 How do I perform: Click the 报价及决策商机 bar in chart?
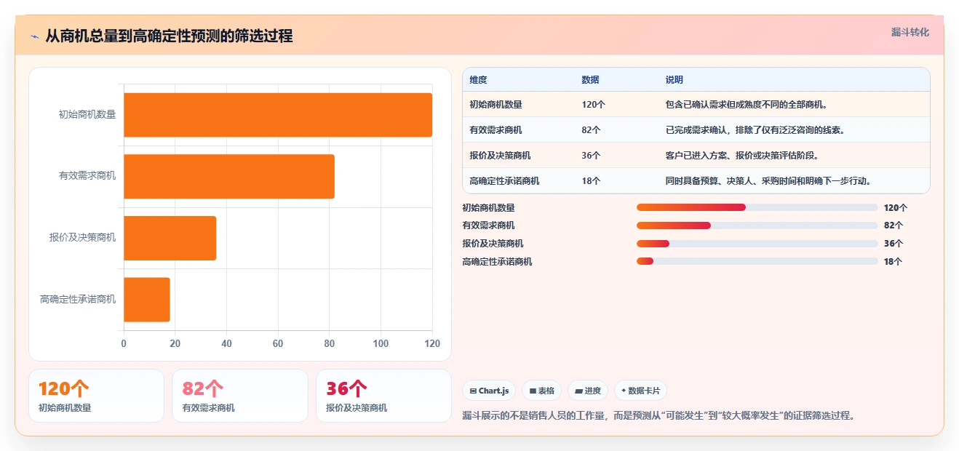click(170, 238)
